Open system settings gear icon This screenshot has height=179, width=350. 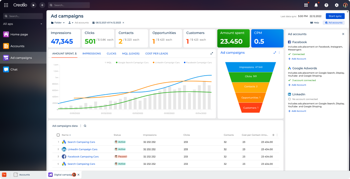(336, 5)
